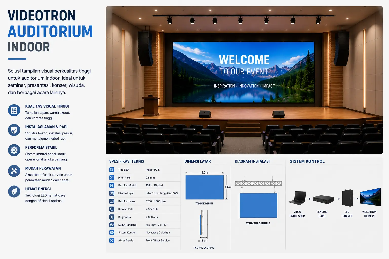Click the Brightness sun icon
The width and height of the screenshot is (389, 259).
coord(112,217)
